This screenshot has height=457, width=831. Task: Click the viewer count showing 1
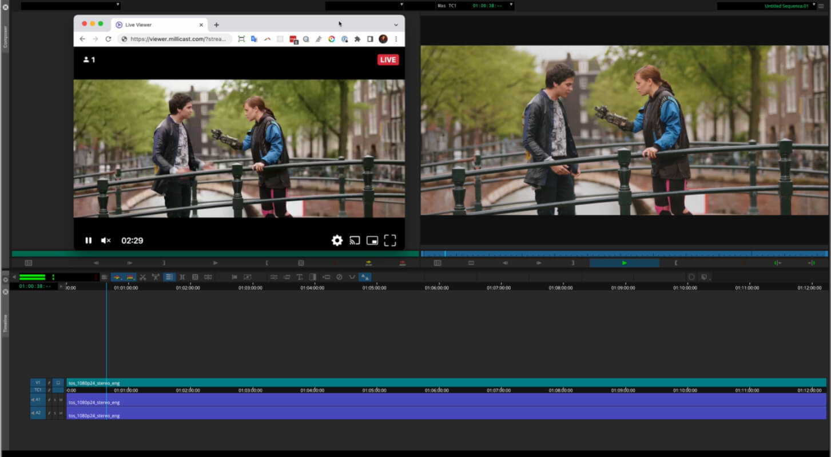[89, 59]
